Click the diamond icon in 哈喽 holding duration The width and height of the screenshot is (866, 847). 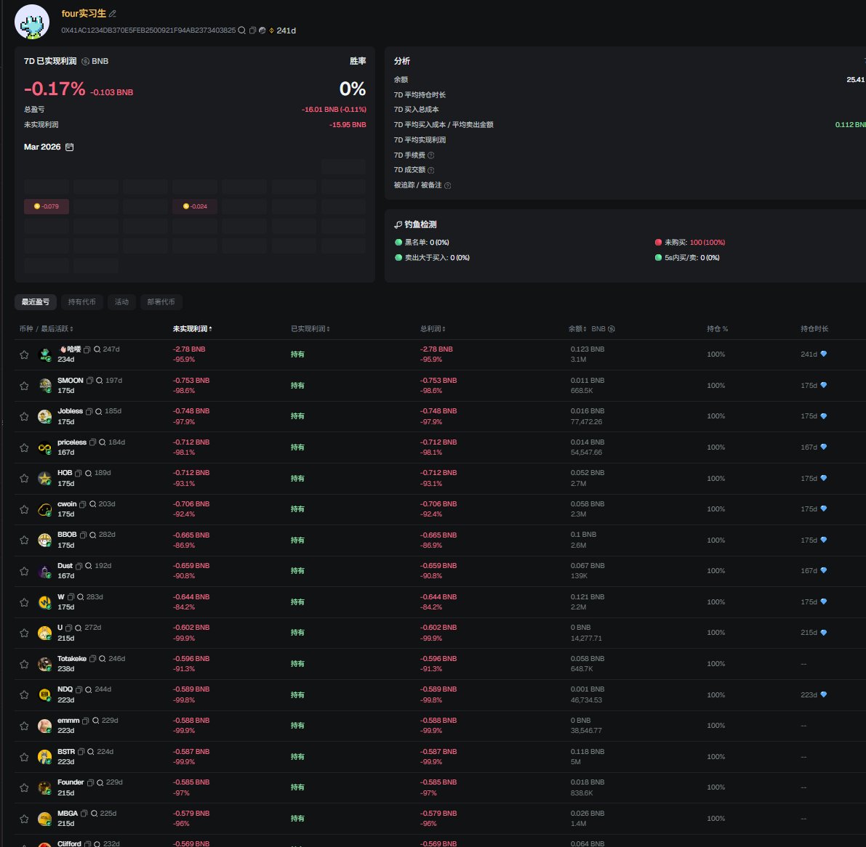(x=823, y=354)
